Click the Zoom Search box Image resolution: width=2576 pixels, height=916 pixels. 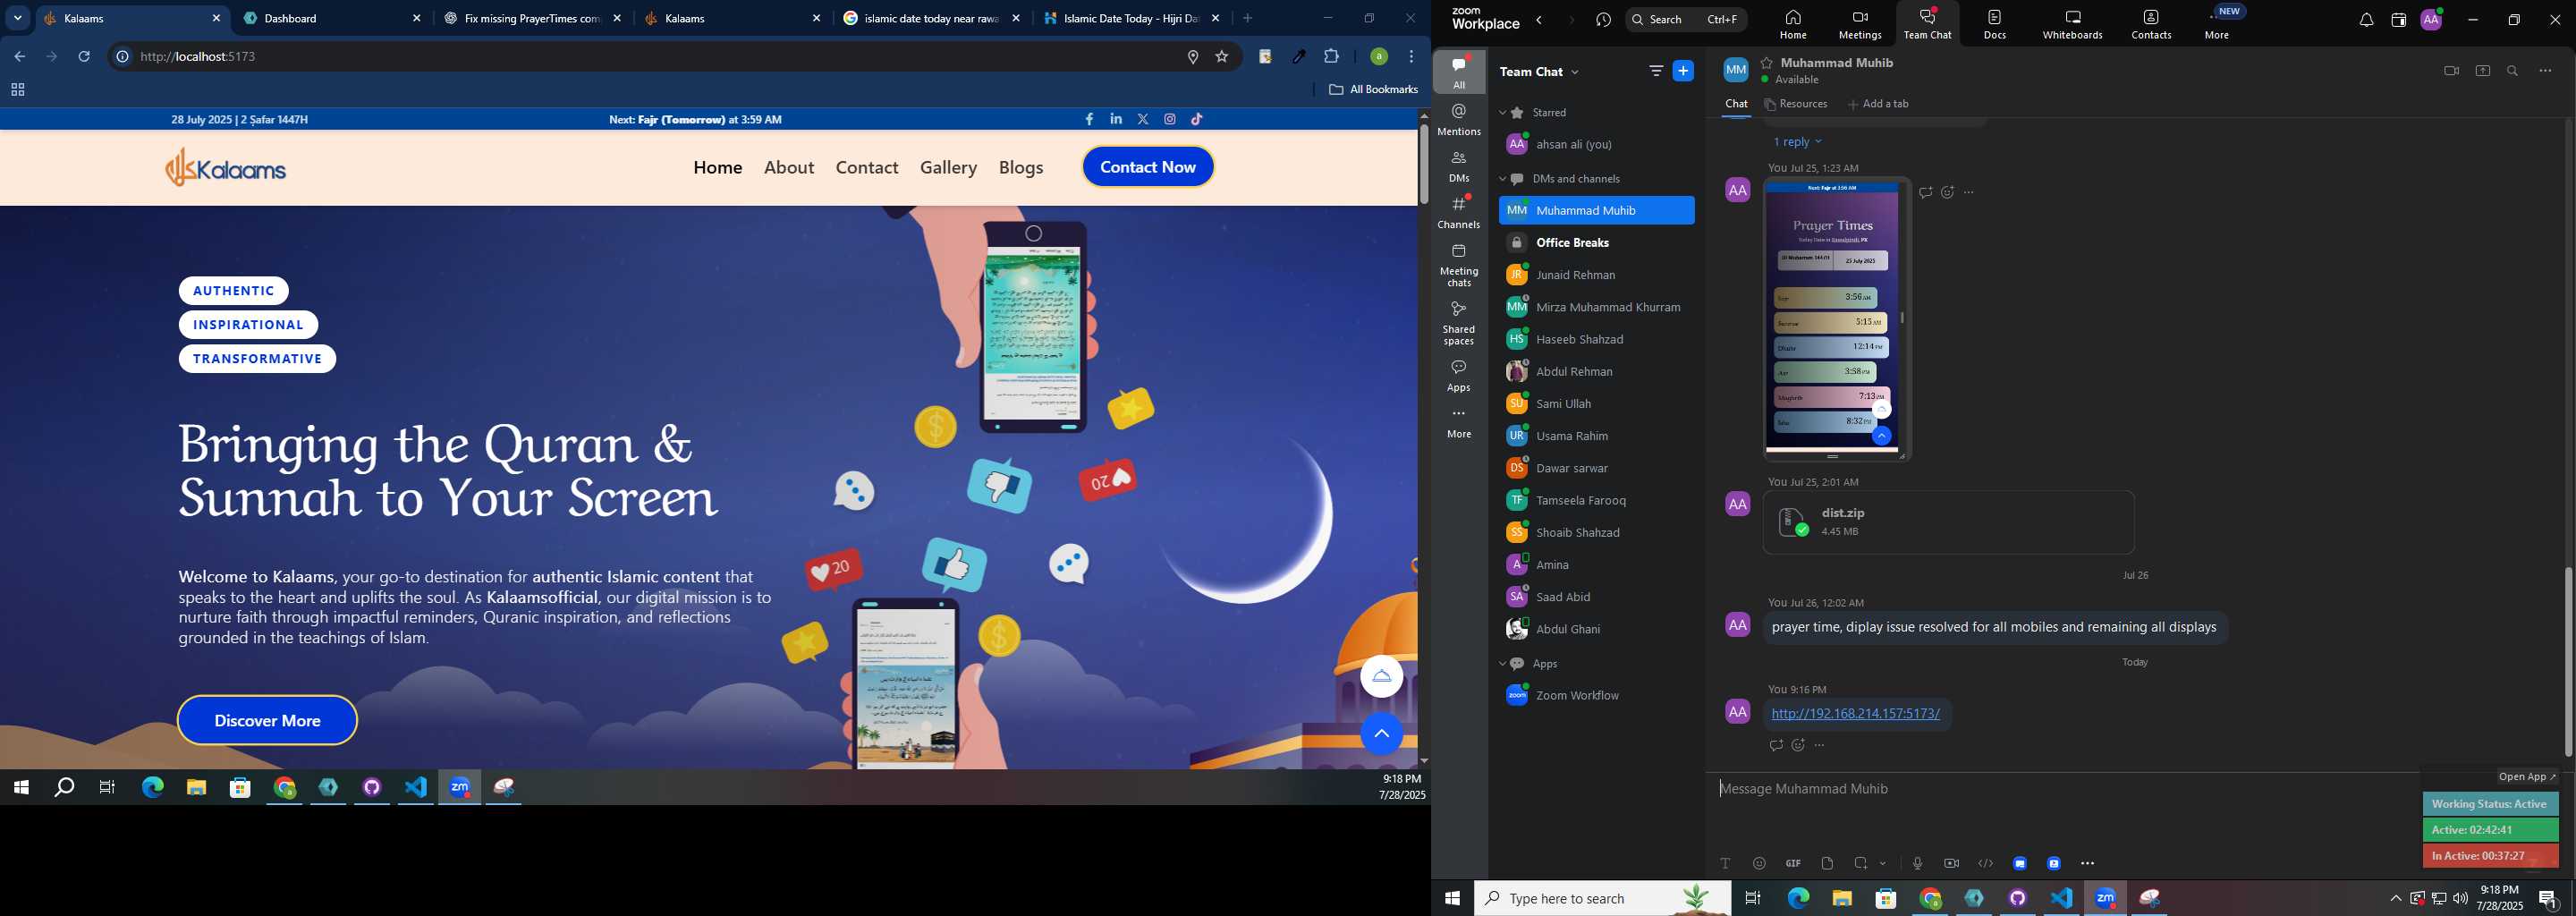tap(1686, 20)
